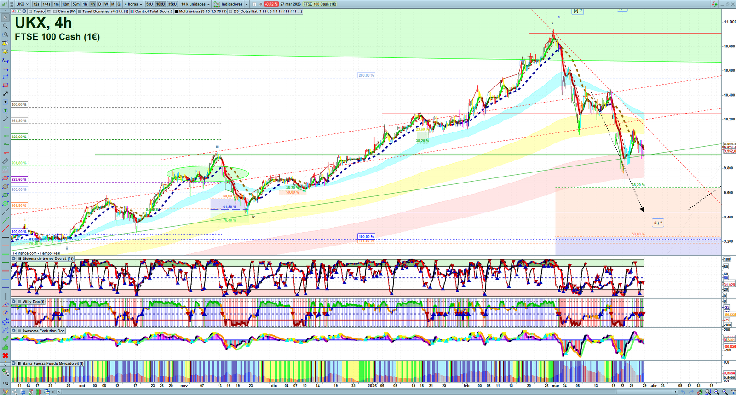Close the Willy Doc indicator panel
736x395 pixels.
point(14,302)
